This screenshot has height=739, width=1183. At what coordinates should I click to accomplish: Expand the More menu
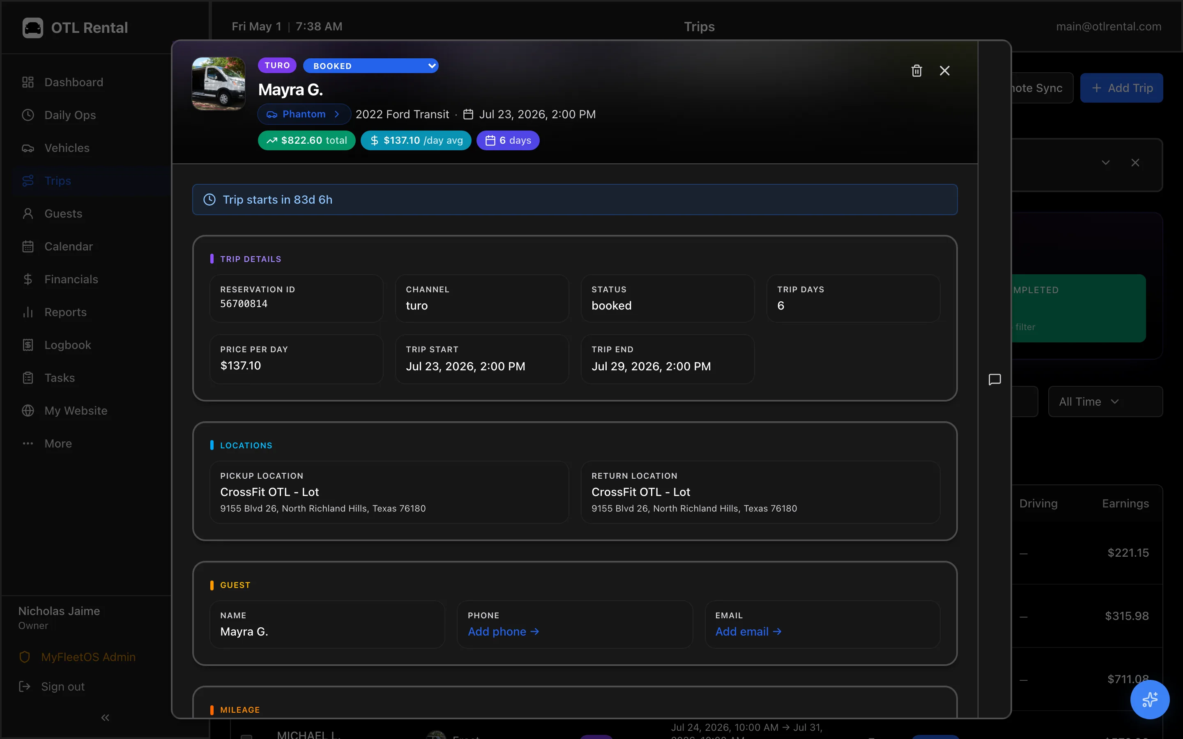pos(58,443)
